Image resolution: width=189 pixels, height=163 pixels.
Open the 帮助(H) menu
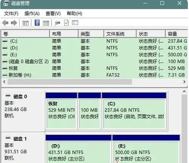[x=74, y=14]
